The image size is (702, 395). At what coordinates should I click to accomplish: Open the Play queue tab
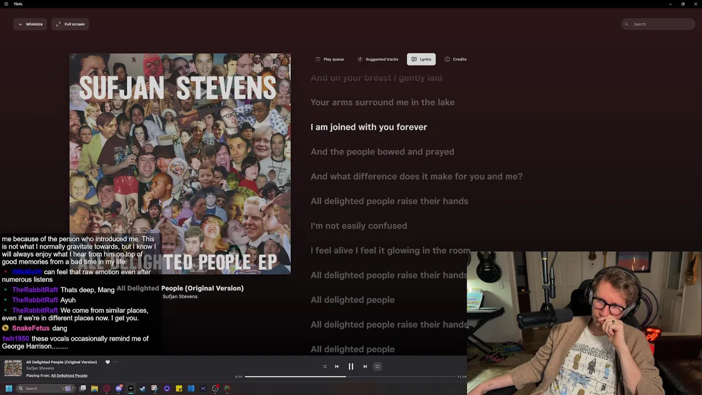[329, 59]
